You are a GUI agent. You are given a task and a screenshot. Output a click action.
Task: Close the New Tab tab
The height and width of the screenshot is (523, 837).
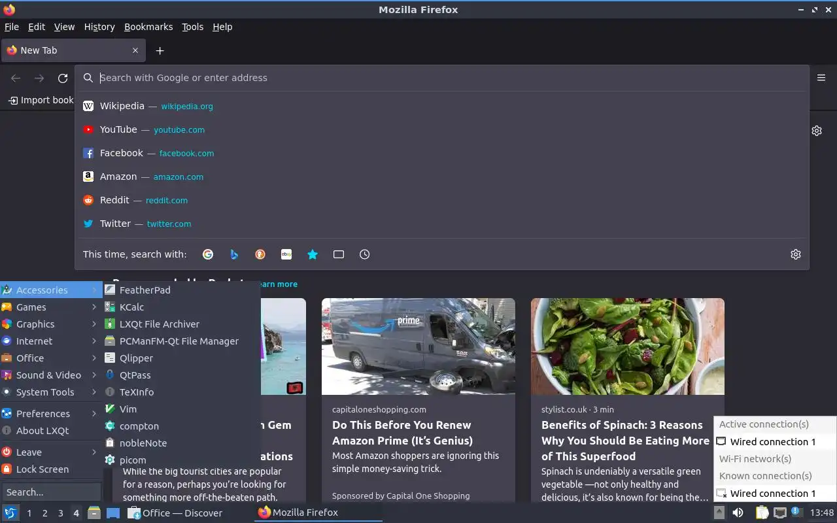click(x=135, y=50)
